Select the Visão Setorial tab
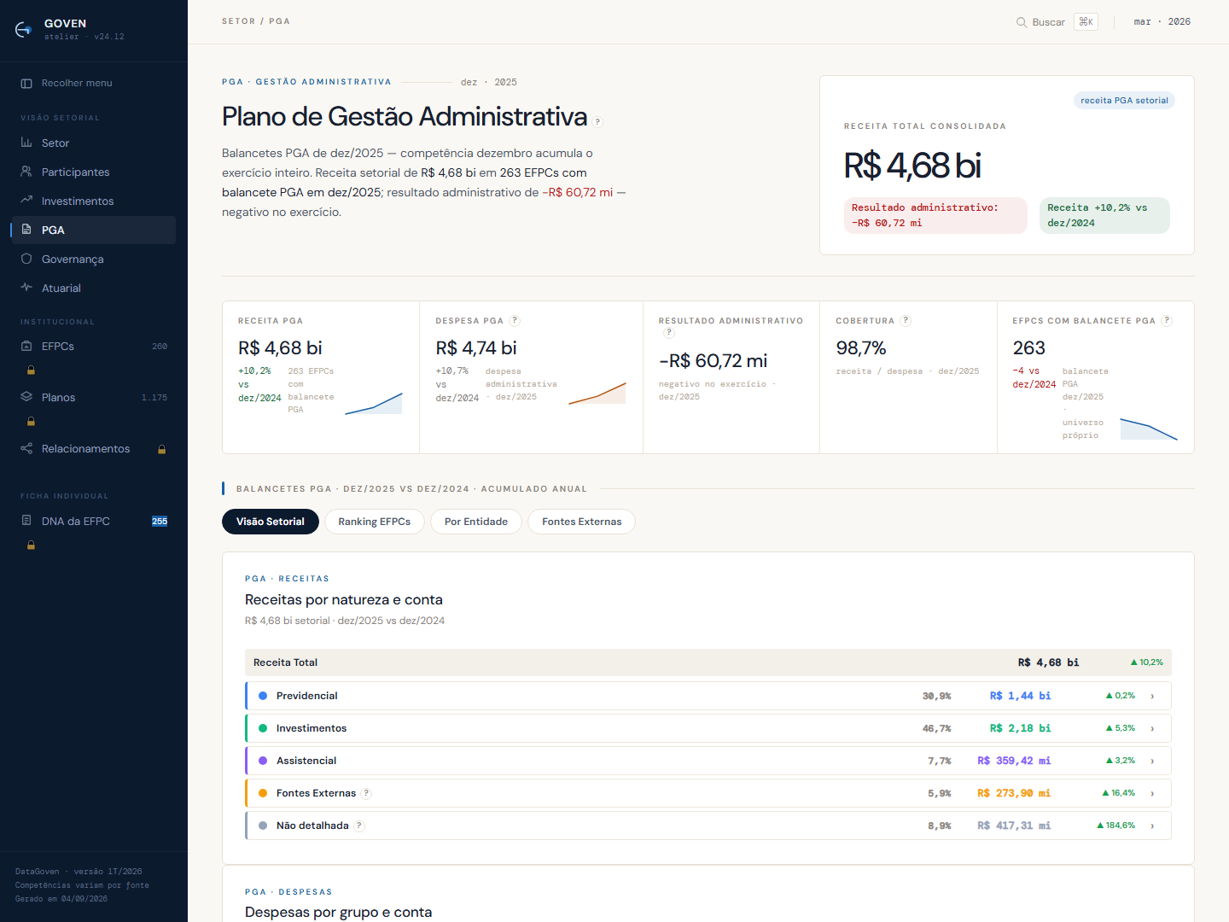This screenshot has height=922, width=1229. click(x=271, y=522)
